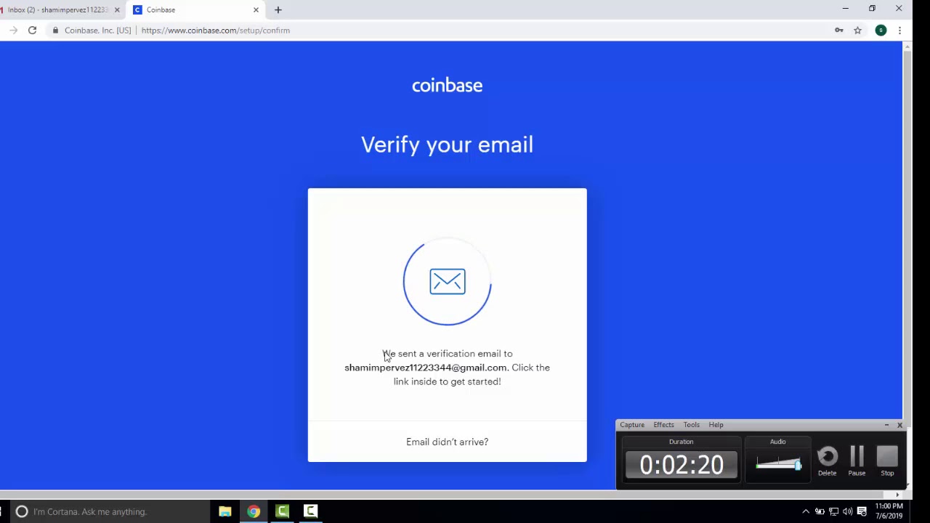Reload the Coinbase page
The width and height of the screenshot is (930, 523).
point(32,31)
